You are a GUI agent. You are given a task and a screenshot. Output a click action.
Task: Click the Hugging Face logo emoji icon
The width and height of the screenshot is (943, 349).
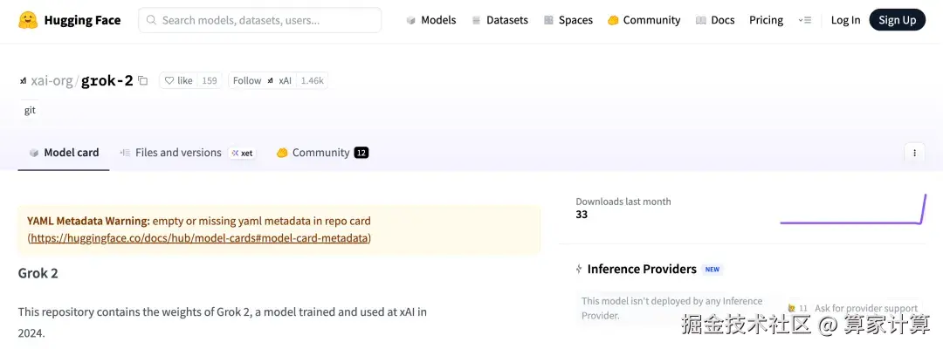(x=28, y=20)
